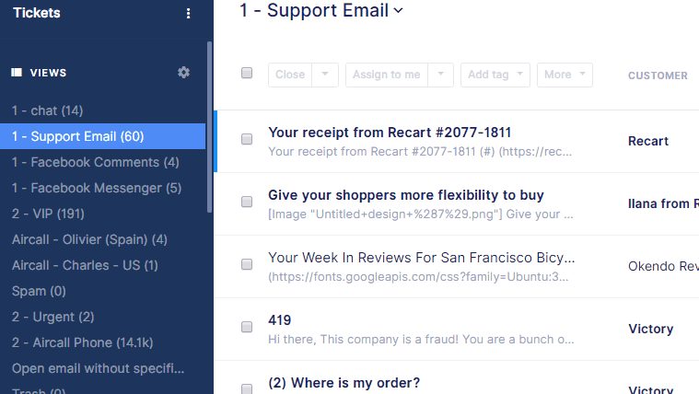Click preview text starting with '[Image "Untitled+design'
699x394 pixels.
420,214
